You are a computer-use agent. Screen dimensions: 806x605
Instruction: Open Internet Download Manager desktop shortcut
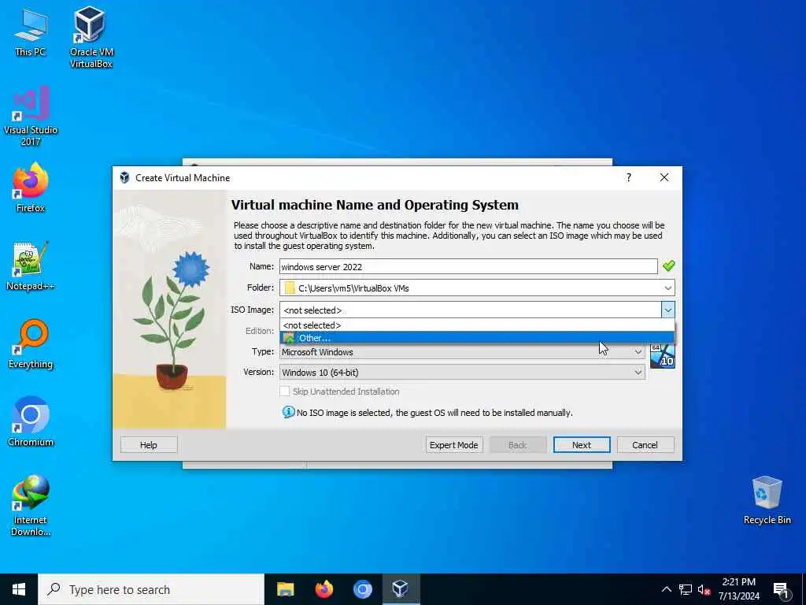pos(31,505)
